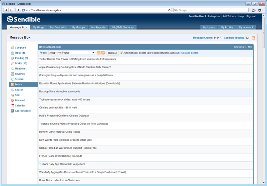
Task: Click the Sent mail icon
Action: [12, 95]
